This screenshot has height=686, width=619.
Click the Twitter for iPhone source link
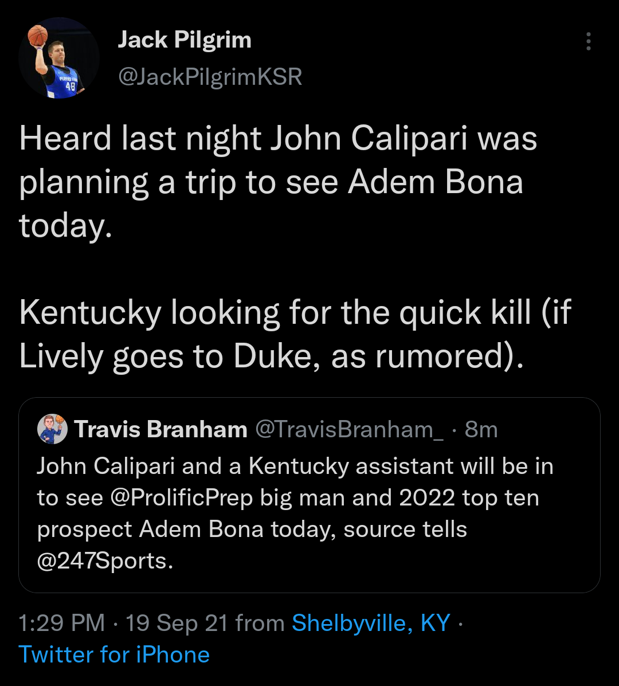[114, 654]
